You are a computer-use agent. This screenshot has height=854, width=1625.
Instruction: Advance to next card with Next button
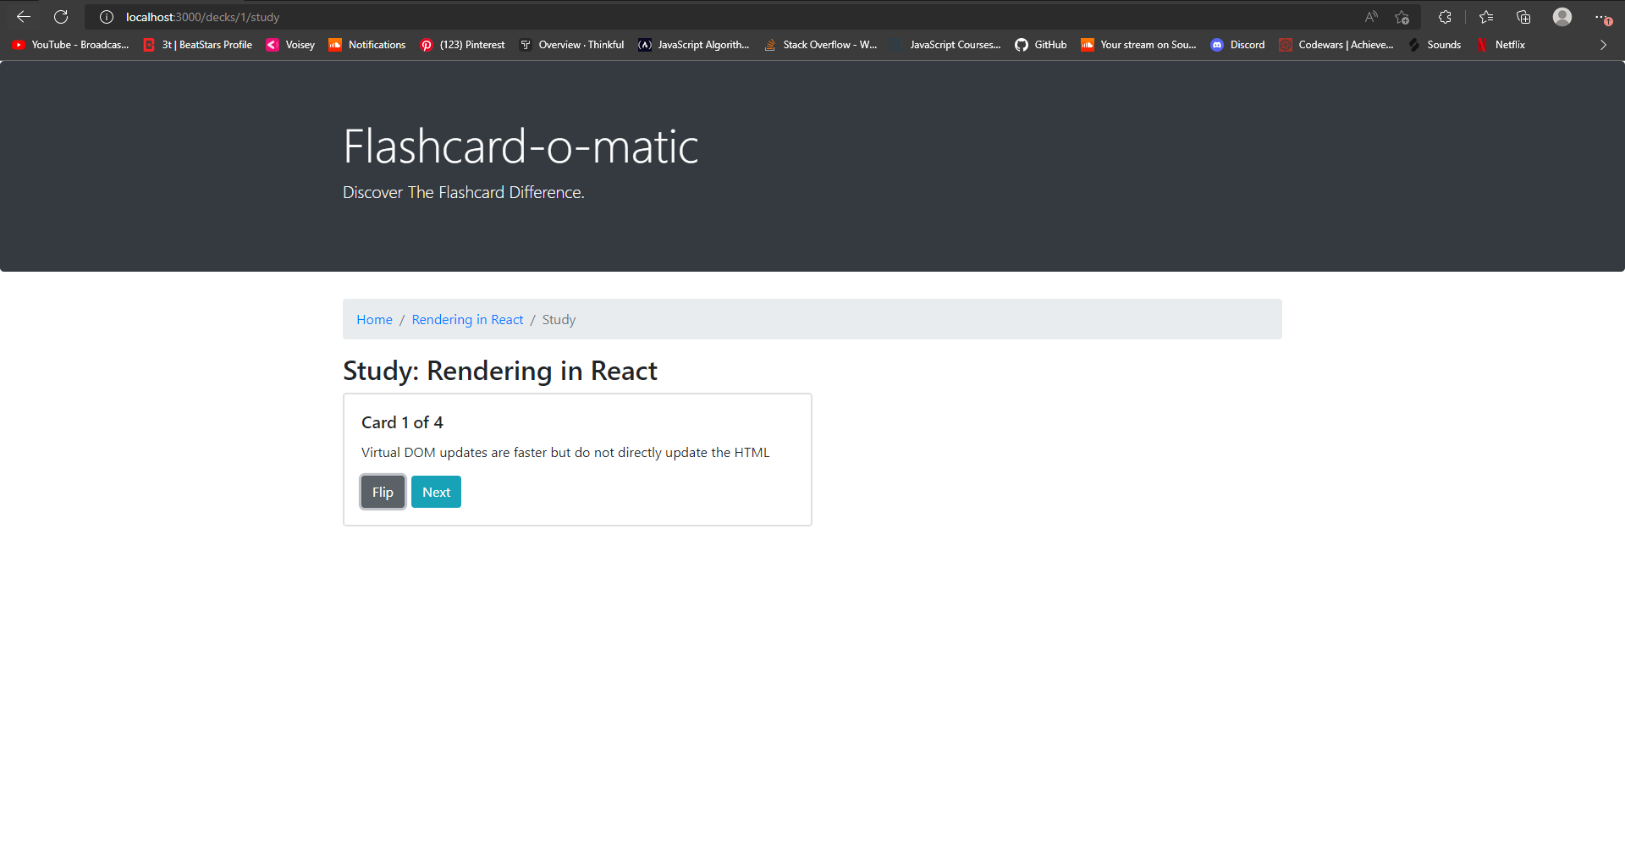(436, 492)
